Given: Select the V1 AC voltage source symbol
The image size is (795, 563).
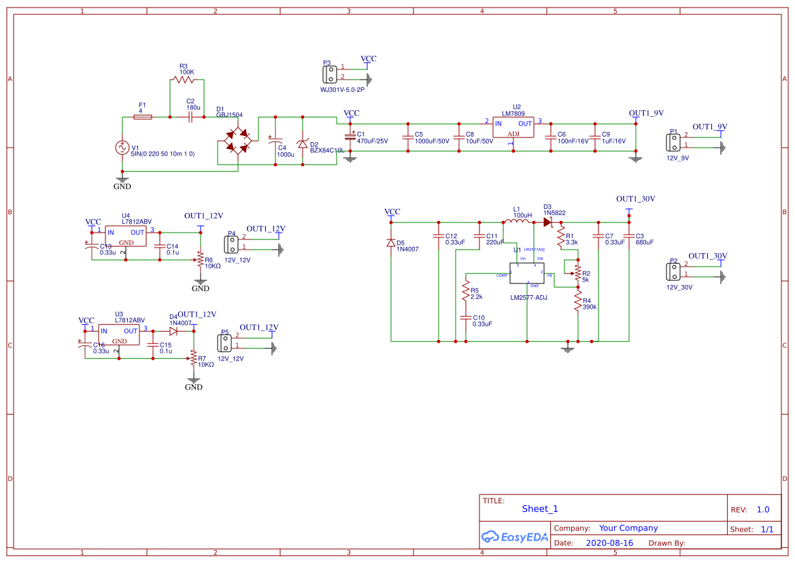Looking at the screenshot, I should pyautogui.click(x=122, y=148).
